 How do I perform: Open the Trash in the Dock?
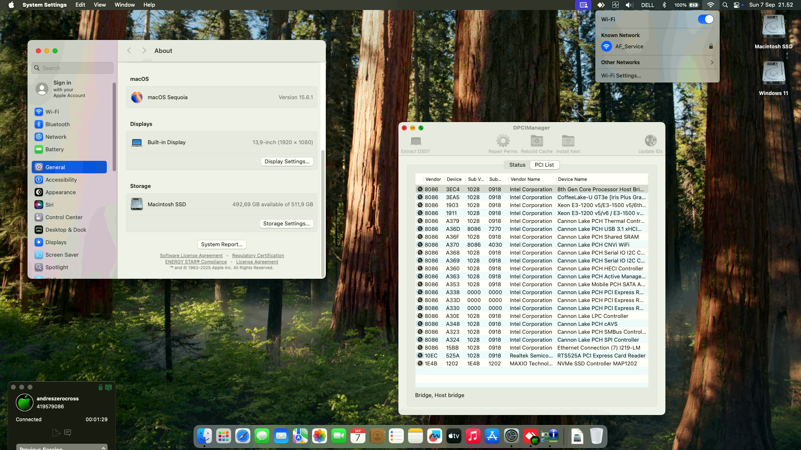(597, 436)
